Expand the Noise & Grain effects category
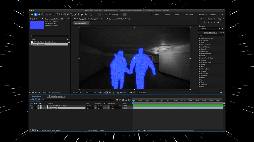The image size is (254, 142). pos(200,69)
